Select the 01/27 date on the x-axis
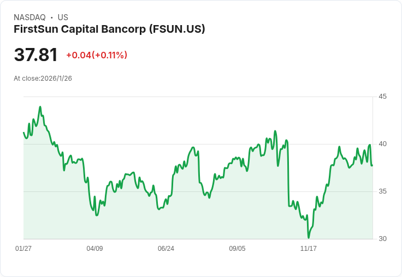Viewport: 402px width, 277px height. pyautogui.click(x=23, y=249)
